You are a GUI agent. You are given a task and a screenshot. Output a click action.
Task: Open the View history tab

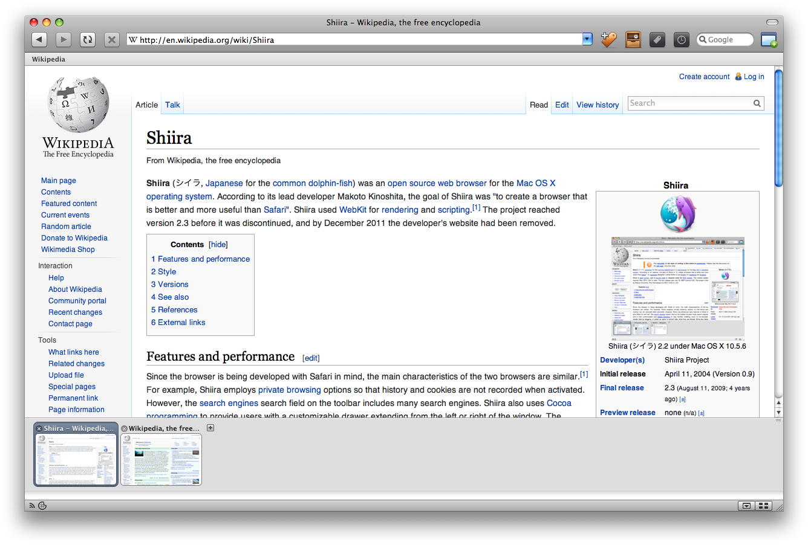598,105
